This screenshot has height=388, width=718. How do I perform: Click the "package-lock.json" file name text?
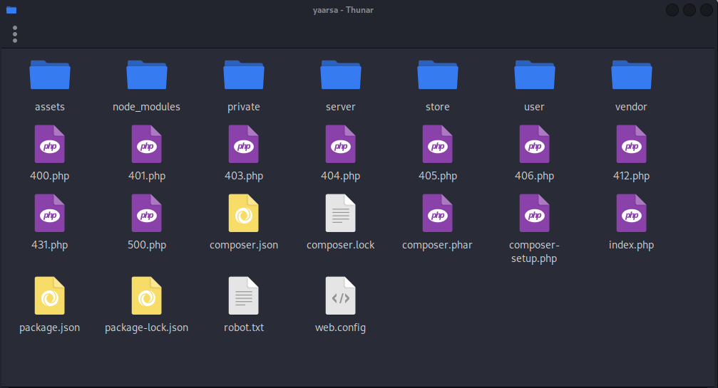point(147,327)
